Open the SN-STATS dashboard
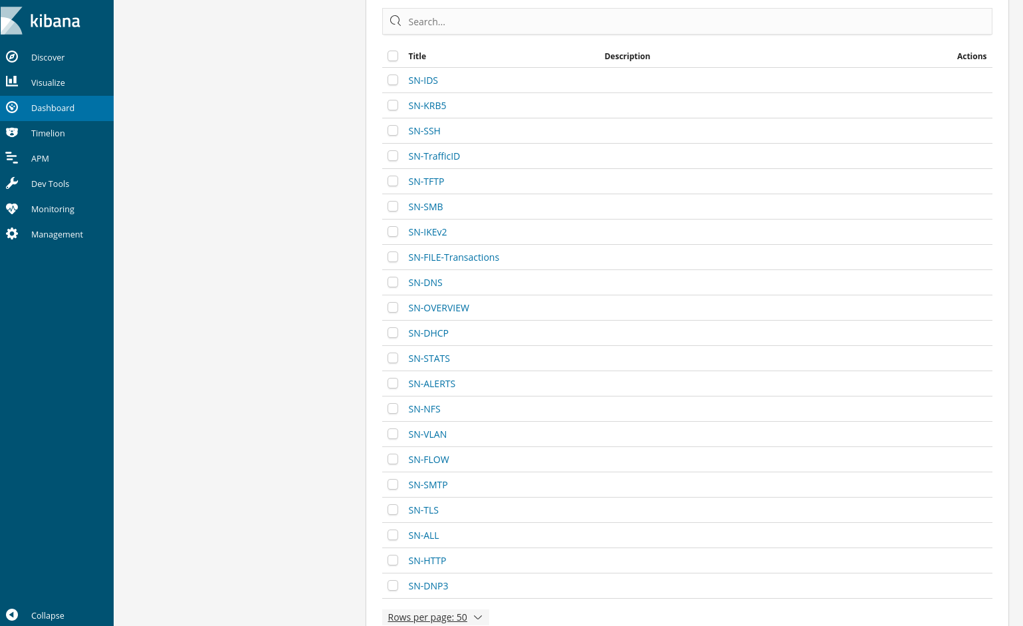Screen dimensions: 1023x626 click(429, 359)
